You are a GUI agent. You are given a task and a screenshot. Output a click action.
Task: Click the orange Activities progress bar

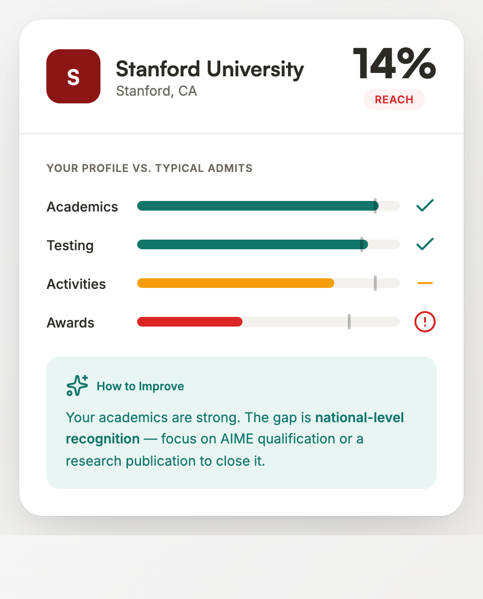pos(236,283)
